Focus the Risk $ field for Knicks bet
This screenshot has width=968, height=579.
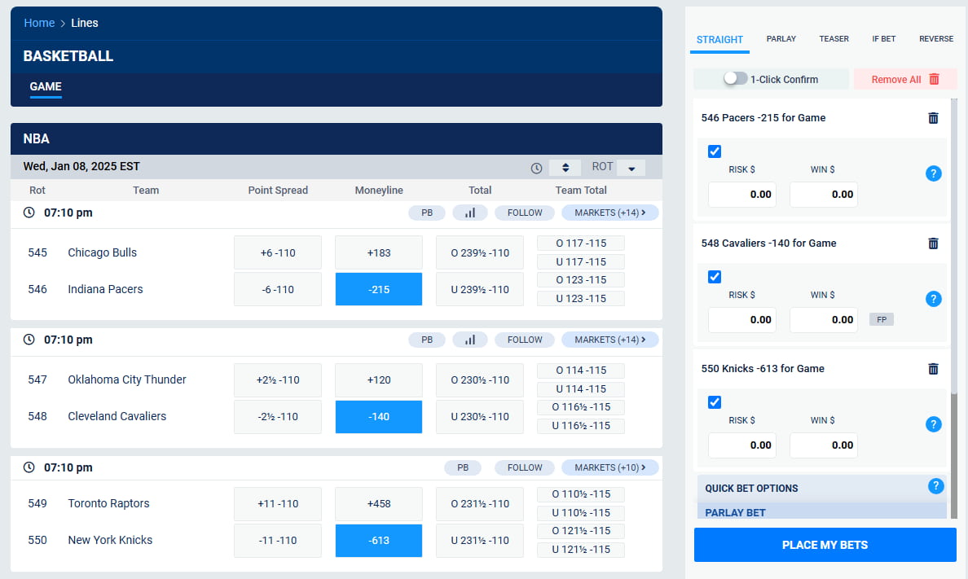pyautogui.click(x=742, y=445)
